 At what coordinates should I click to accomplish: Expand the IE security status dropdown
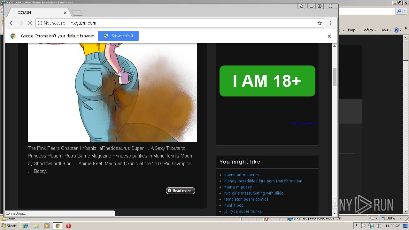[x=376, y=218]
